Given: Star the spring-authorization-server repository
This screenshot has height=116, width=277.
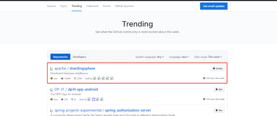Looking at the screenshot, I should 219,110.
